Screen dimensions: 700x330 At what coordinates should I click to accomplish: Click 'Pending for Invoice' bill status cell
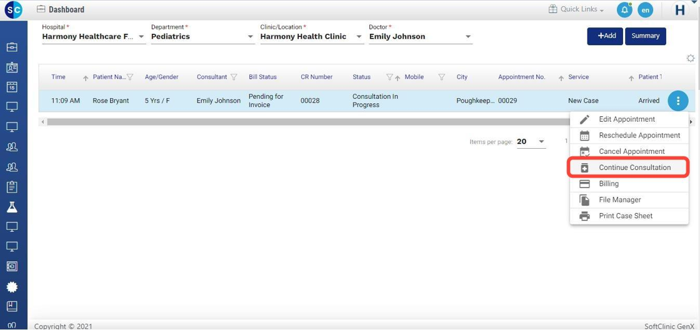[266, 101]
